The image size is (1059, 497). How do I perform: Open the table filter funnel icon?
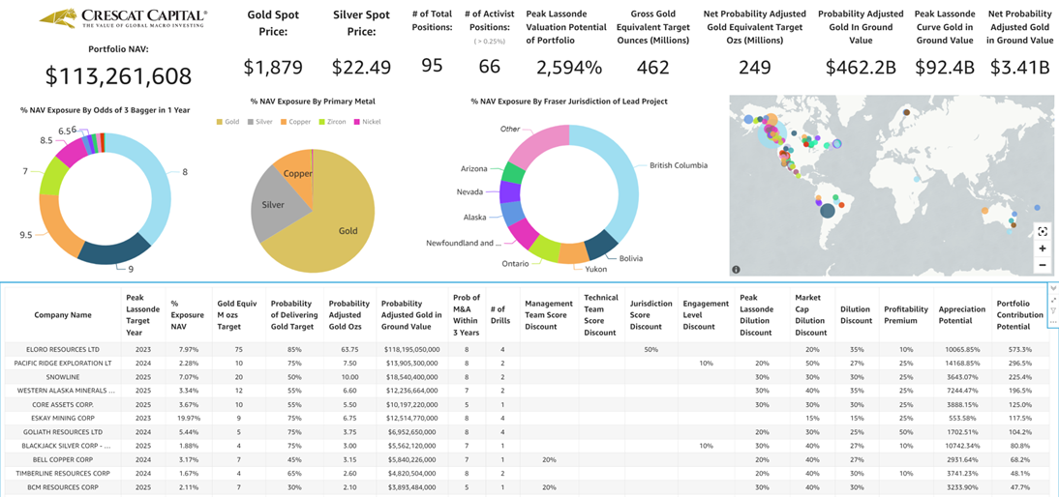pyautogui.click(x=1053, y=311)
